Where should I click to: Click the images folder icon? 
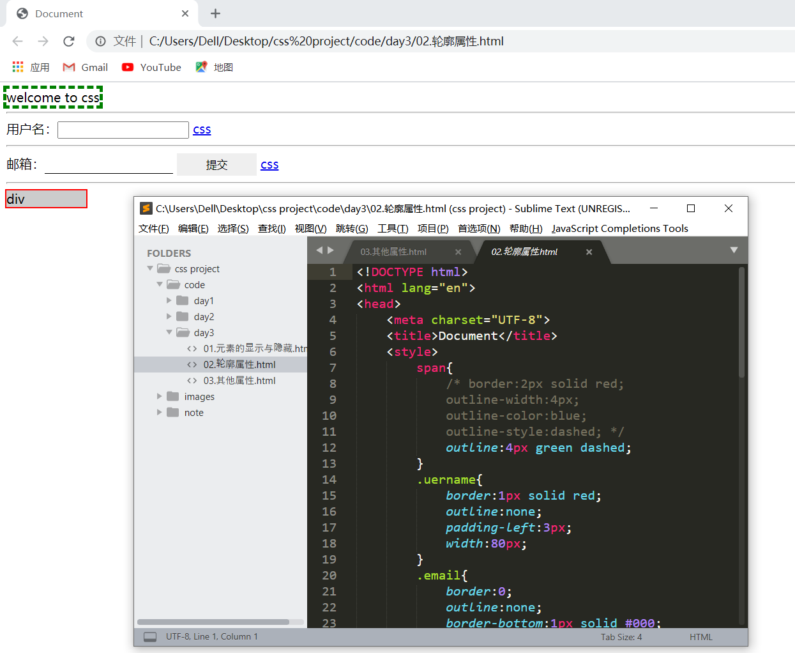click(173, 396)
